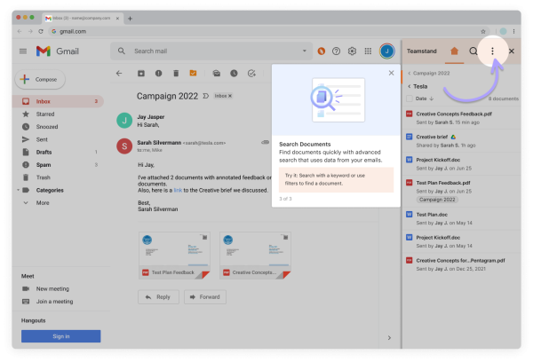Add to tasks check icon

[251, 73]
